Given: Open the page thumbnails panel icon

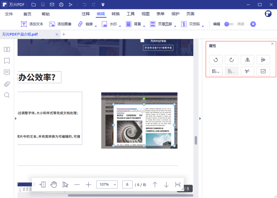Looking at the screenshot, I should click(x=7, y=49).
